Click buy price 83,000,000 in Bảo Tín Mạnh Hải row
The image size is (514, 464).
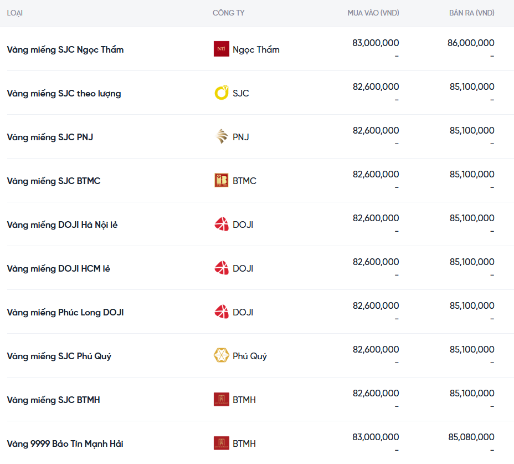coord(376,437)
